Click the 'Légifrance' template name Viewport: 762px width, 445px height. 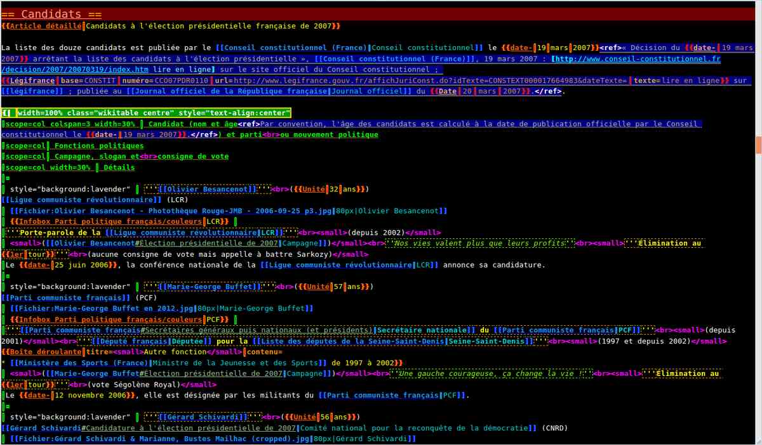tap(31, 81)
